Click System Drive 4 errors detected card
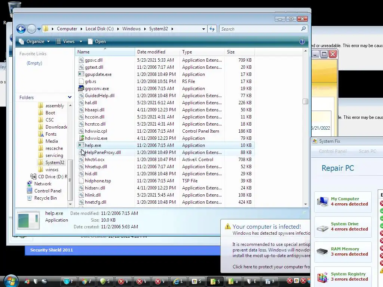This screenshot has width=383, height=287. pyautogui.click(x=343, y=227)
